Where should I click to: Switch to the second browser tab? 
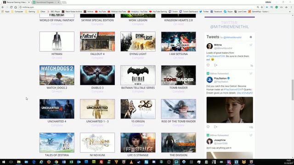46,2
